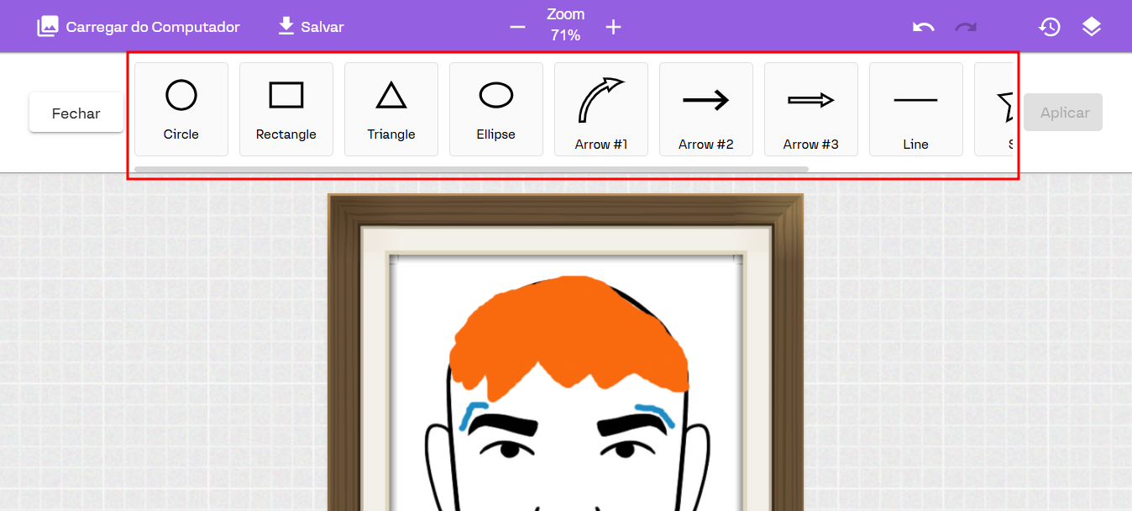Image resolution: width=1132 pixels, height=511 pixels.
Task: Redo the last undone action
Action: (966, 27)
